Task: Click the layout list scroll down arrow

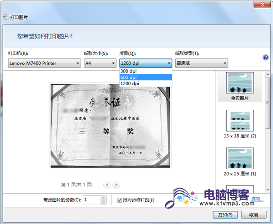Action: pyautogui.click(x=268, y=190)
